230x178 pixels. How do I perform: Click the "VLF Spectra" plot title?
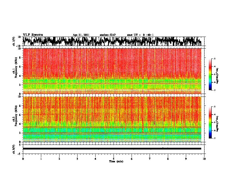point(33,35)
